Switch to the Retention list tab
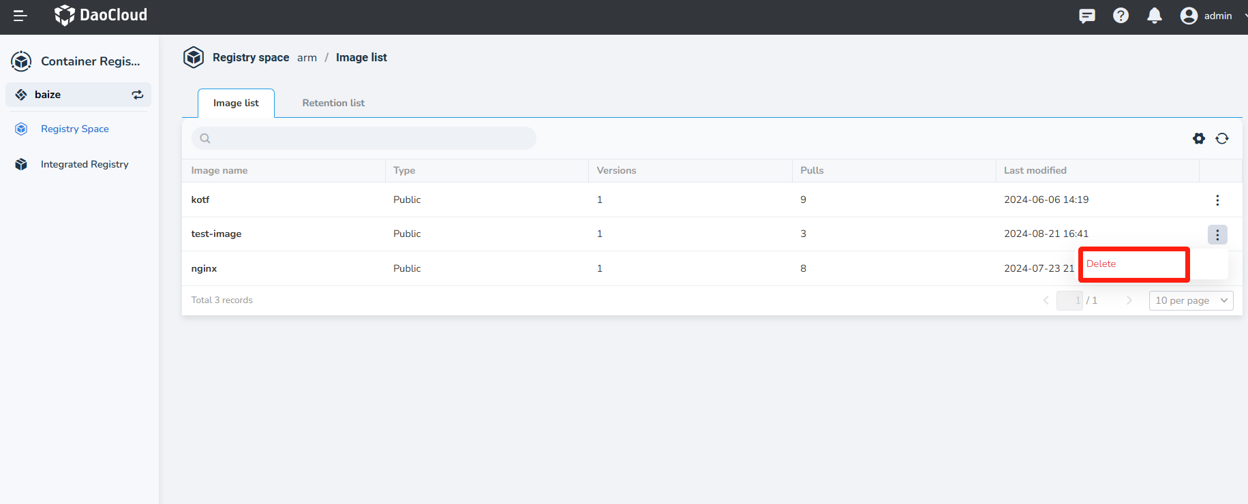 click(333, 103)
